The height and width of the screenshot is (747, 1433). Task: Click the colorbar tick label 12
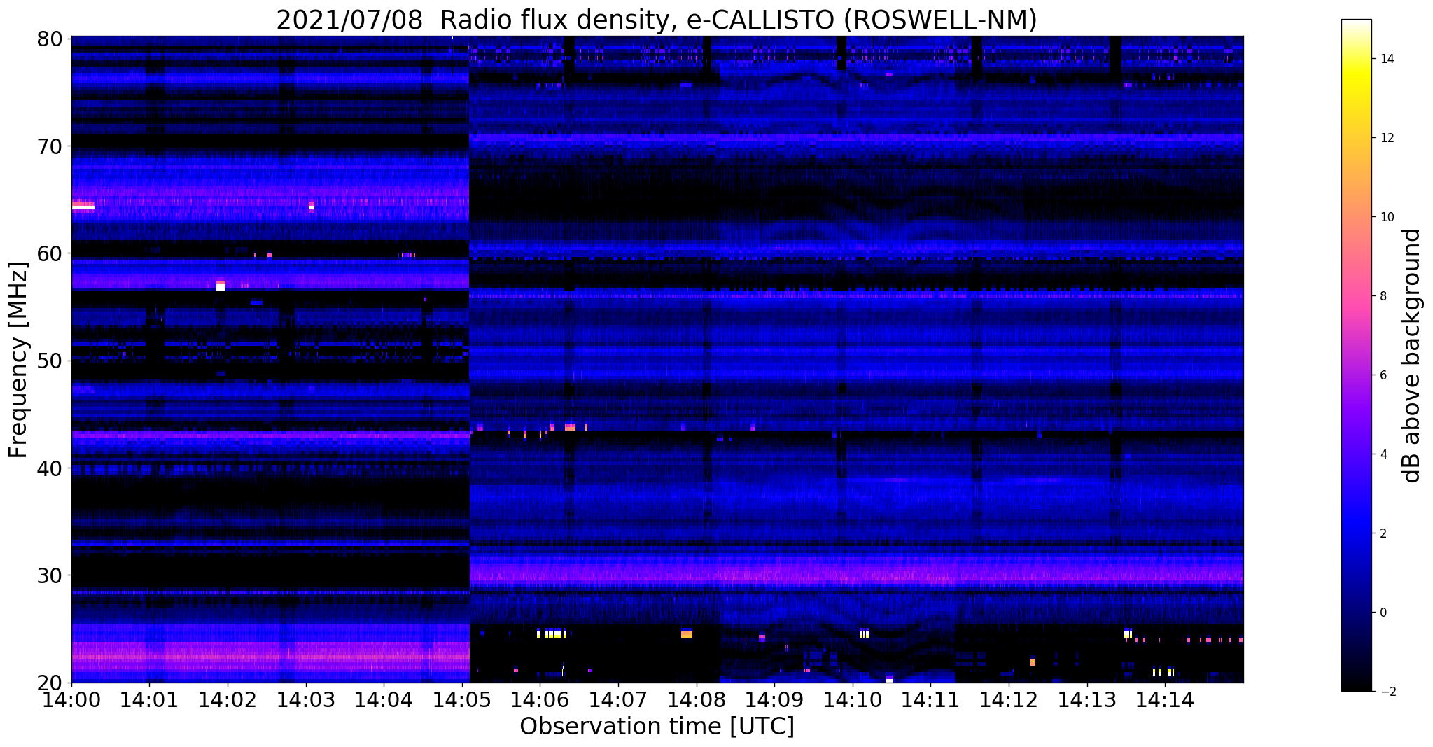pyautogui.click(x=1385, y=138)
